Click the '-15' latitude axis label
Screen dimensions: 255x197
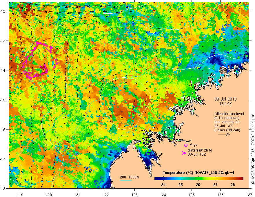point(3,100)
